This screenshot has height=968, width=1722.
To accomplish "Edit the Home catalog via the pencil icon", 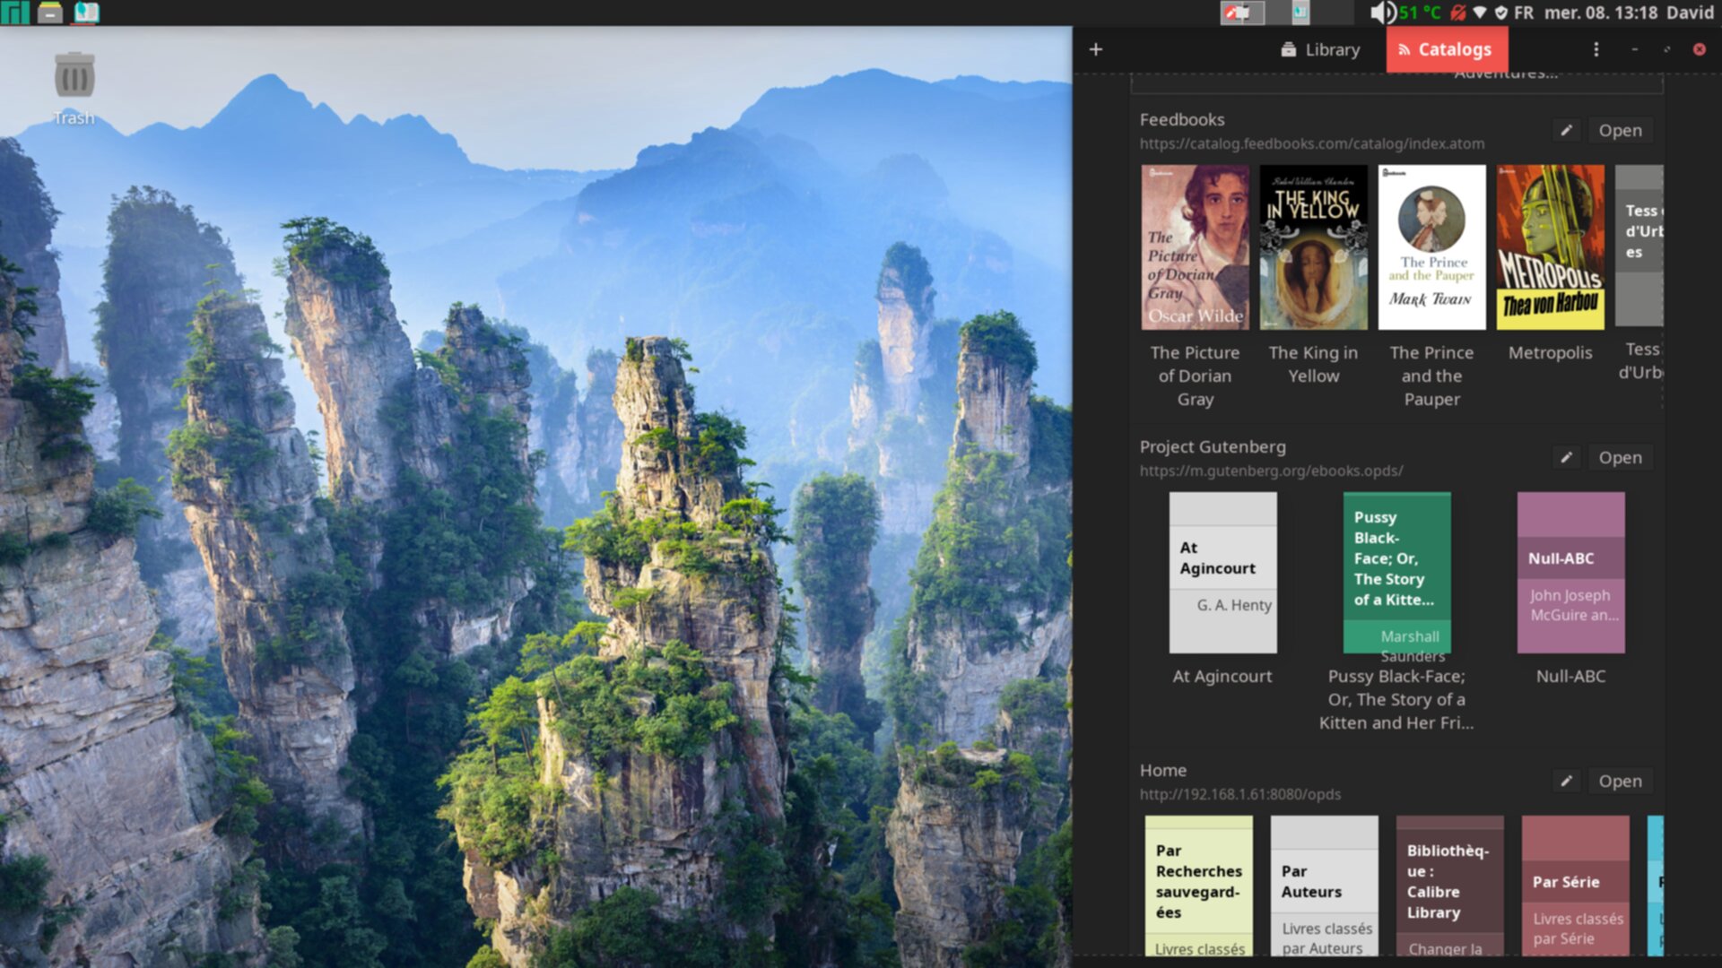I will tap(1566, 781).
